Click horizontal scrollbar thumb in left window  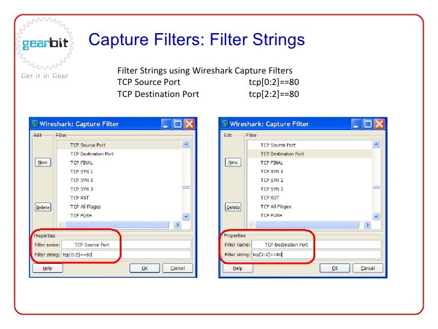tap(117, 225)
